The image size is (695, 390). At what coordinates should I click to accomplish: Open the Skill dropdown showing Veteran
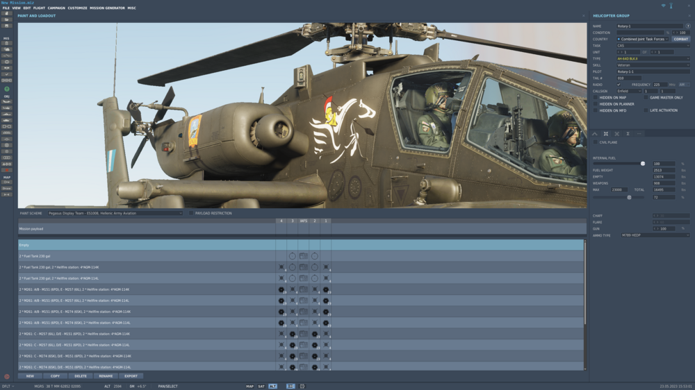click(653, 65)
